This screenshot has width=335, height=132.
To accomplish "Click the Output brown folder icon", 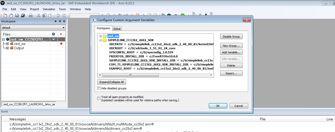I will (12, 48).
